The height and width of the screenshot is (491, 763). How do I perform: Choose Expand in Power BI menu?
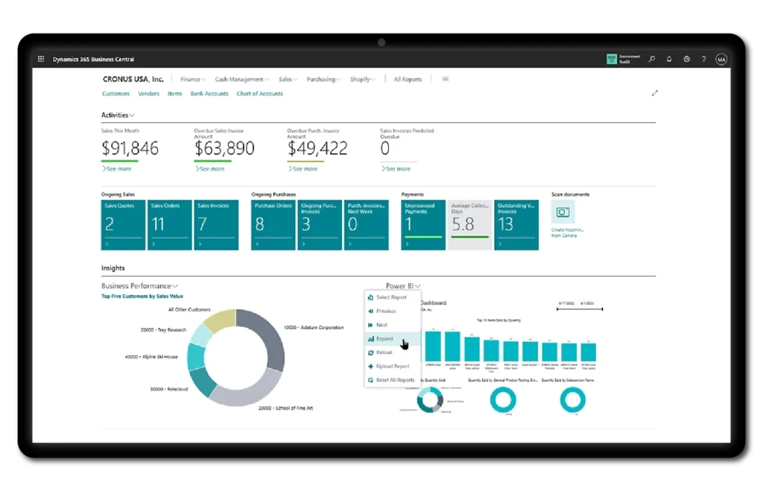tap(392, 339)
